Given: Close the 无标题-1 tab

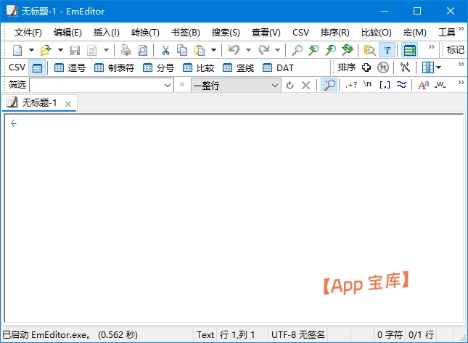Looking at the screenshot, I should (x=68, y=104).
